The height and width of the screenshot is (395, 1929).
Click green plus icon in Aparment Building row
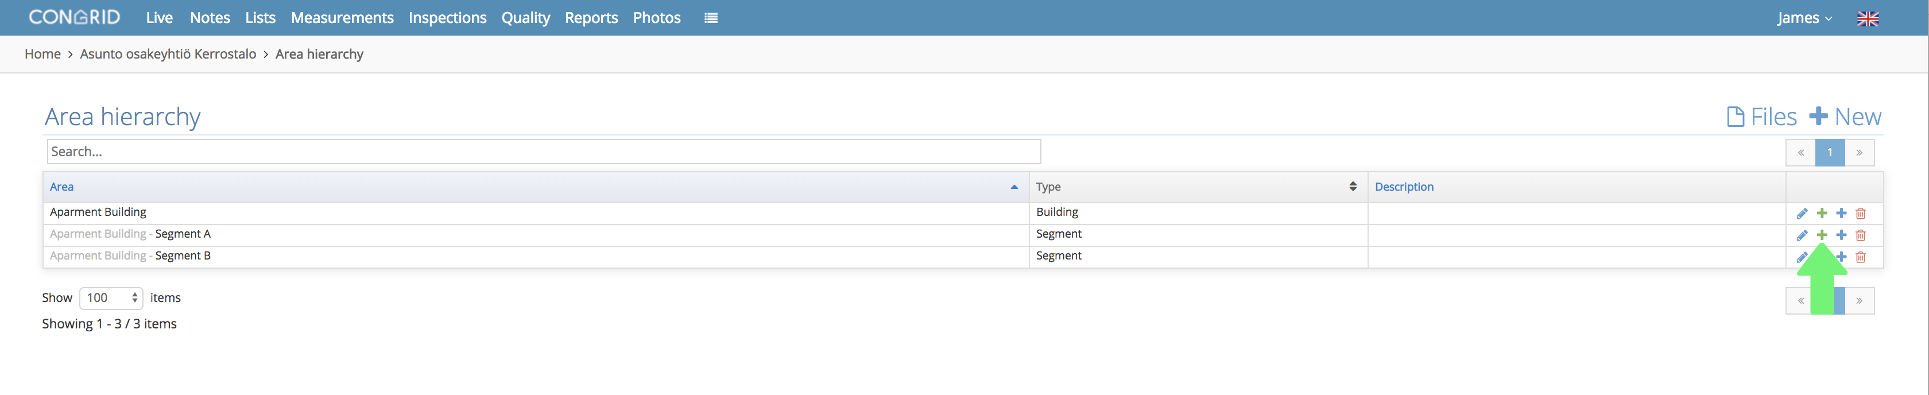point(1822,214)
